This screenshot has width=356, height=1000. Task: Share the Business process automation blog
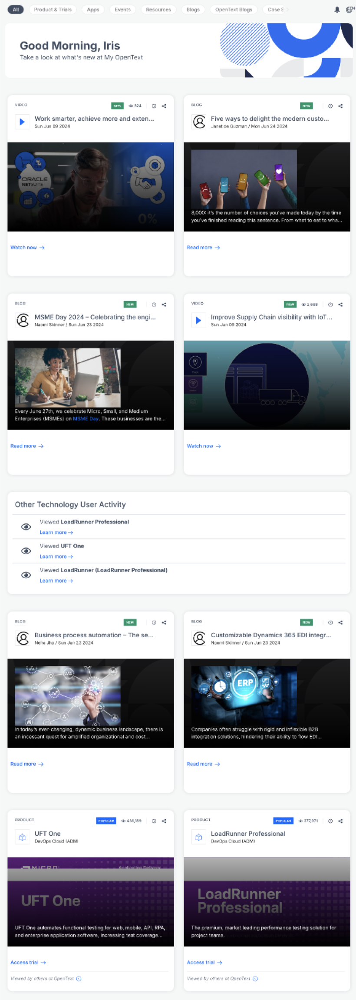click(164, 623)
